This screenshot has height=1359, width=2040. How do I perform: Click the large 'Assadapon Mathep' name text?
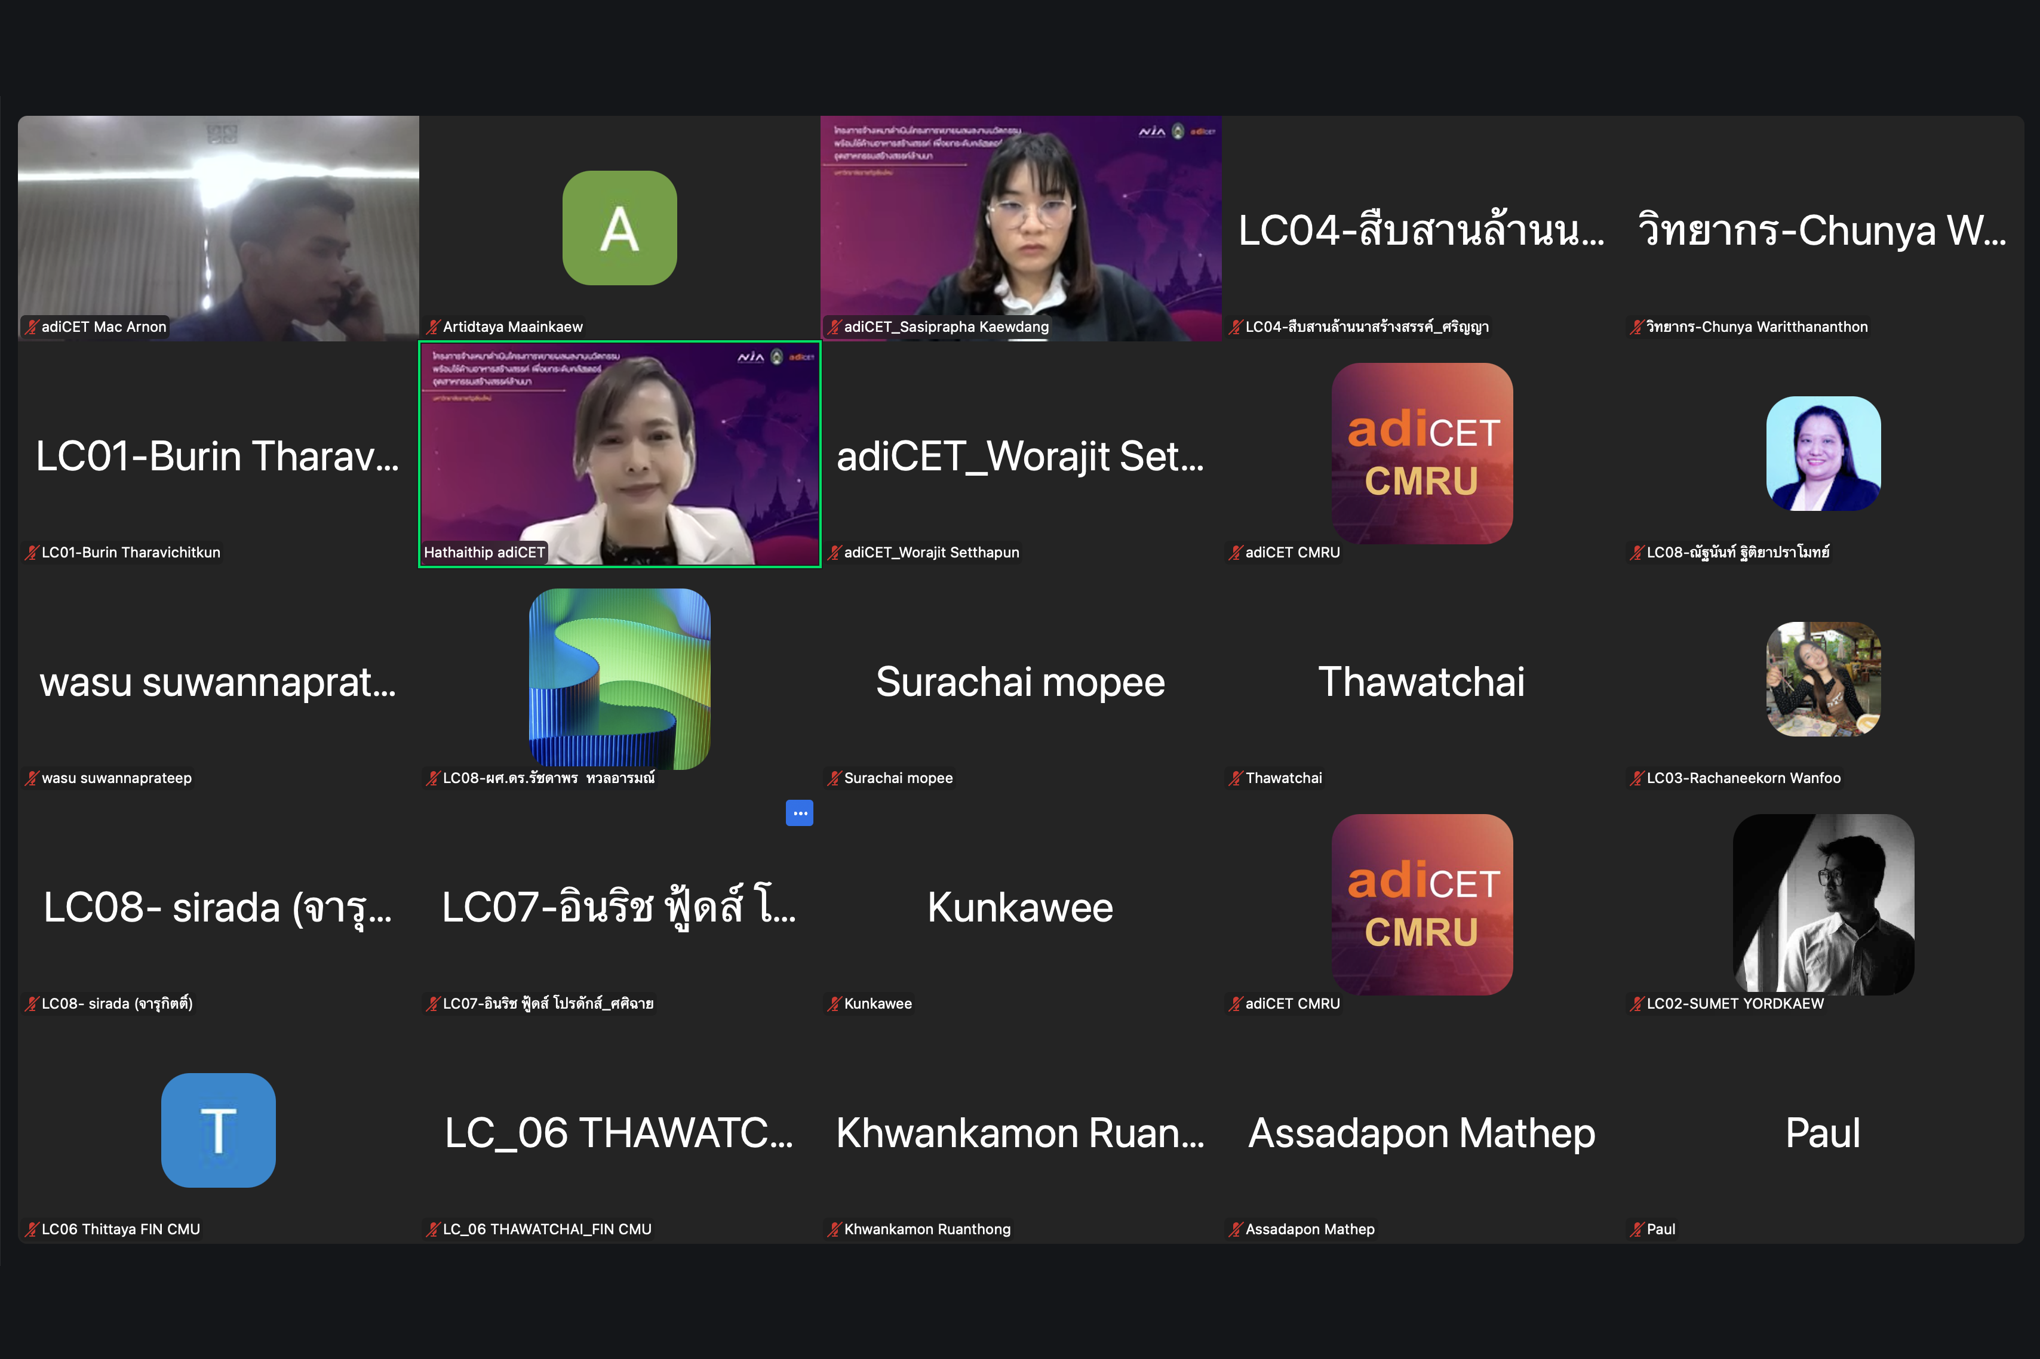[x=1422, y=1133]
